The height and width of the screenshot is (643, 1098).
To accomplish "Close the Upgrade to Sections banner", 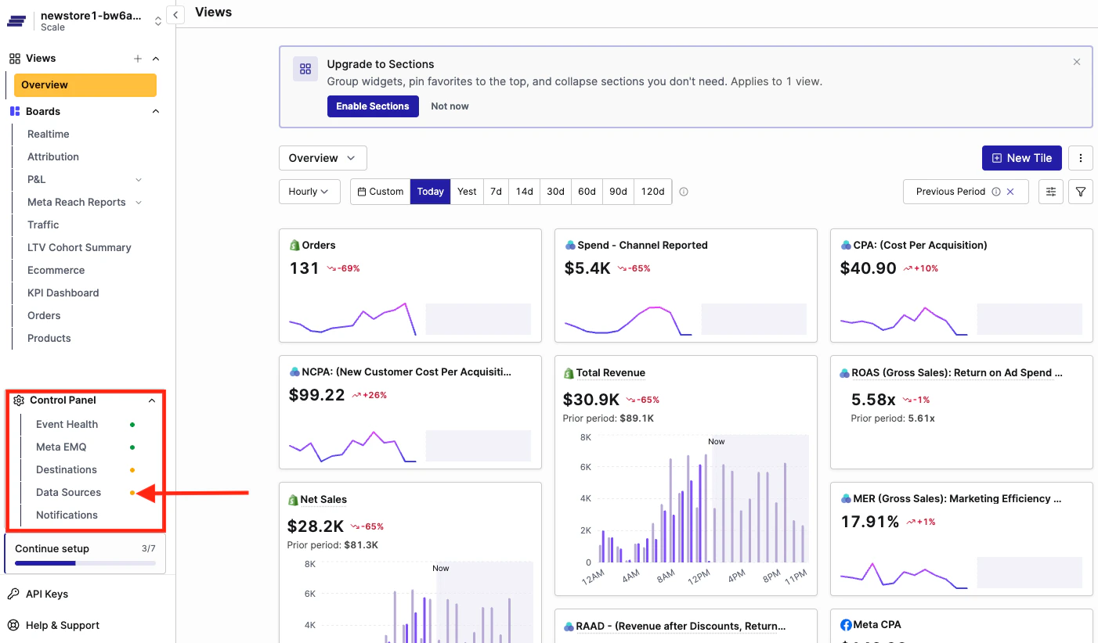I will (x=1077, y=62).
